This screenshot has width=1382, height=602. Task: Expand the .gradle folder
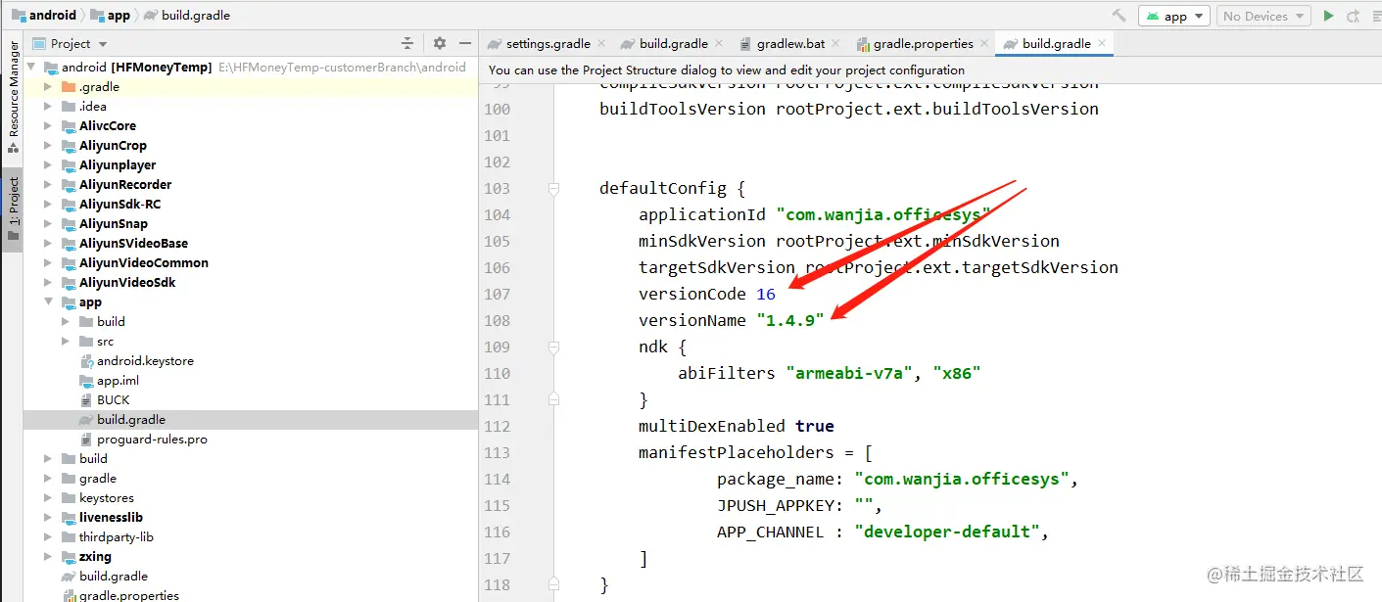point(50,86)
